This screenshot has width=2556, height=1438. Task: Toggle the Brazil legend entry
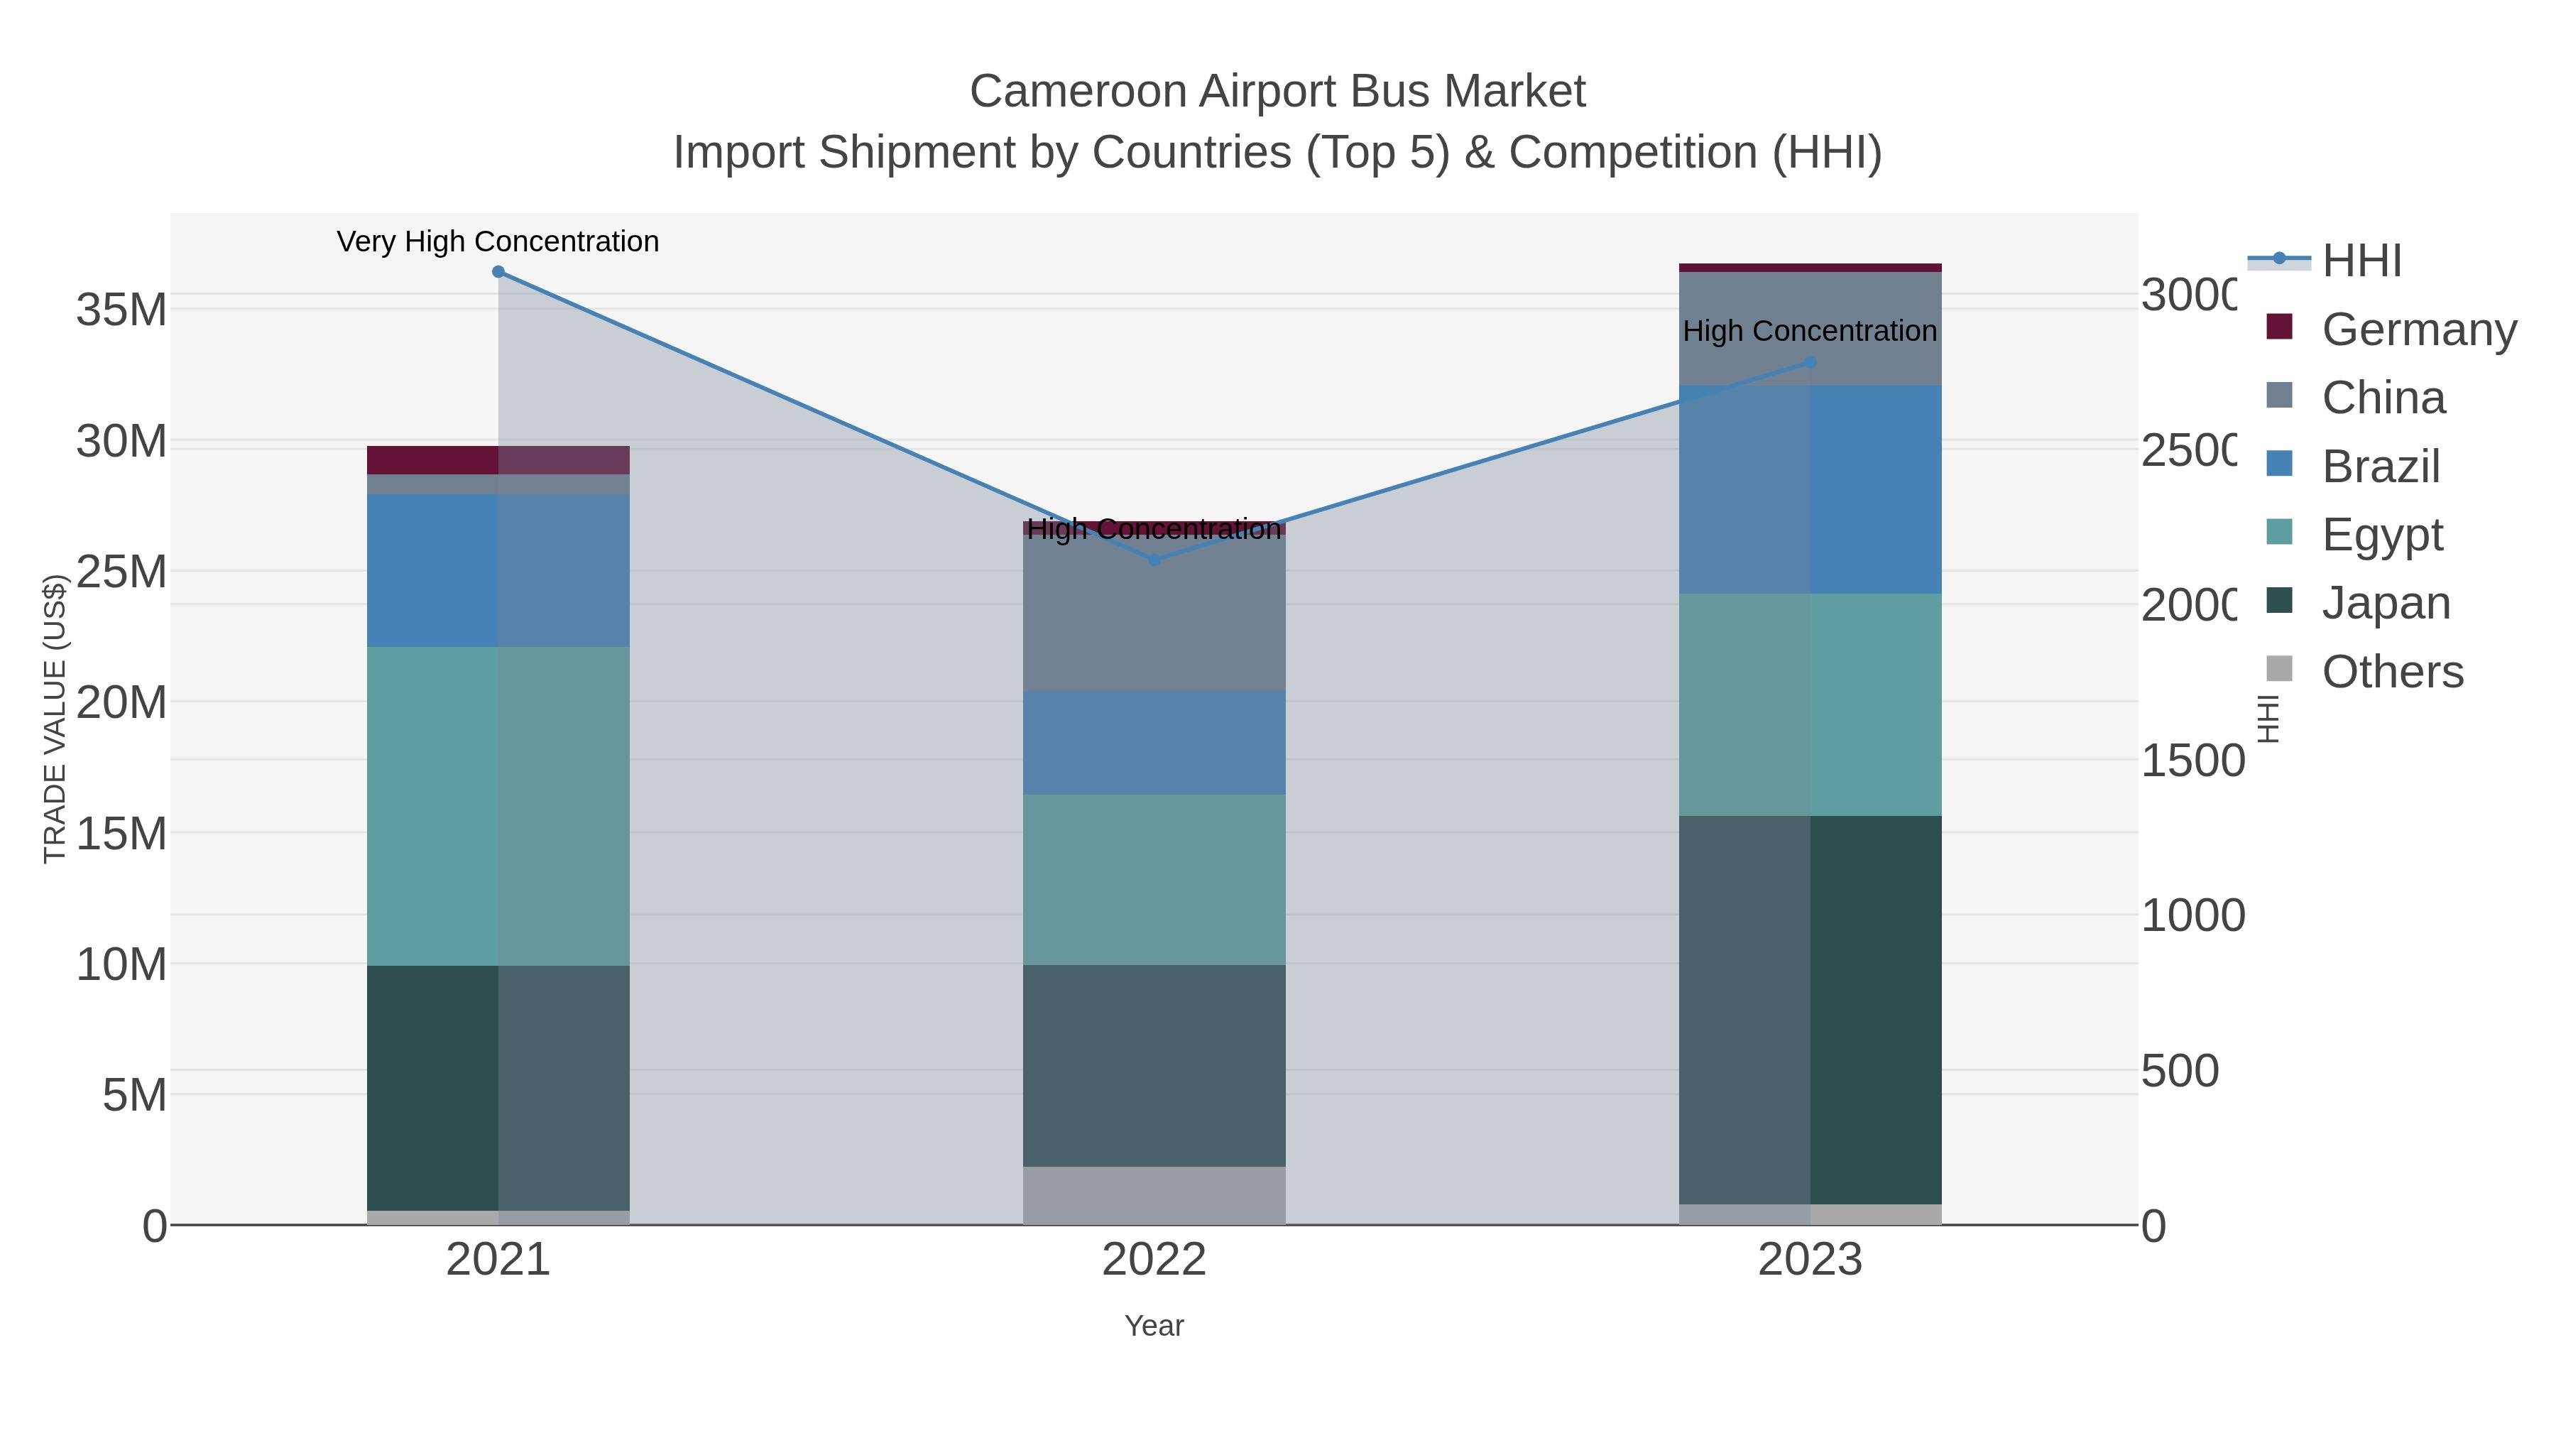2354,465
